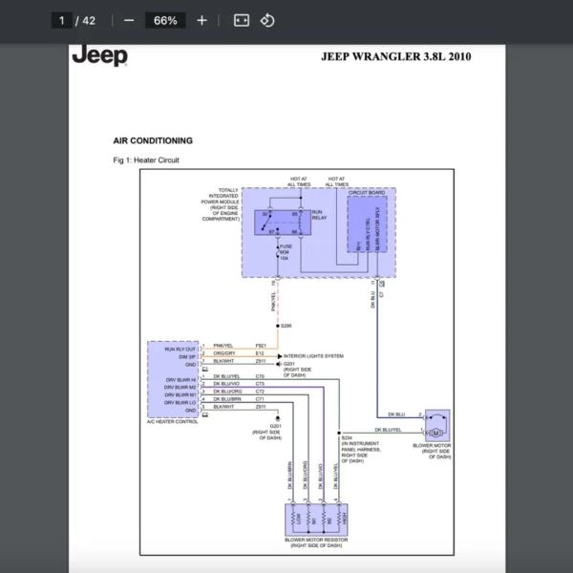Select the JEEP WRANGLER 3.8L 2010 title
This screenshot has width=573, height=573.
396,57
